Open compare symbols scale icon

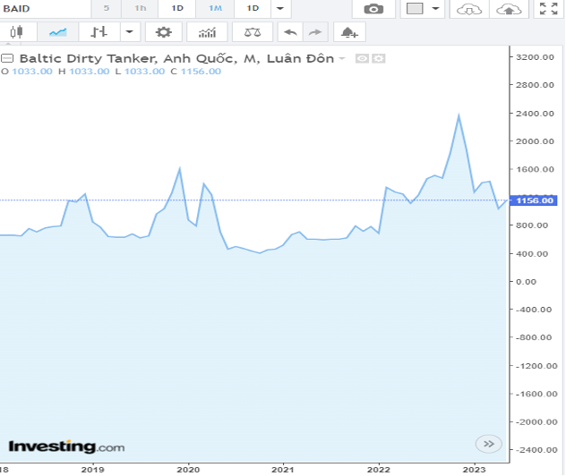pyautogui.click(x=253, y=32)
